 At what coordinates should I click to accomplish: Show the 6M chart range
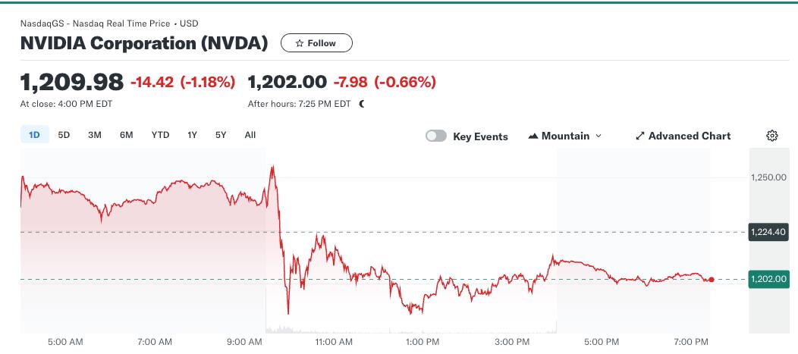pos(126,135)
